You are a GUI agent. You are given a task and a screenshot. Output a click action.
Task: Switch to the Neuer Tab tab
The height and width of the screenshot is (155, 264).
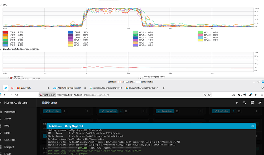tap(33, 88)
